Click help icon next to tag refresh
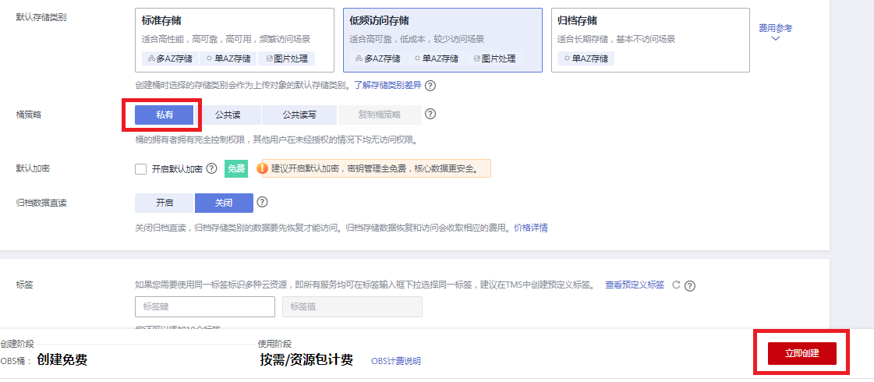The image size is (874, 382). [690, 286]
